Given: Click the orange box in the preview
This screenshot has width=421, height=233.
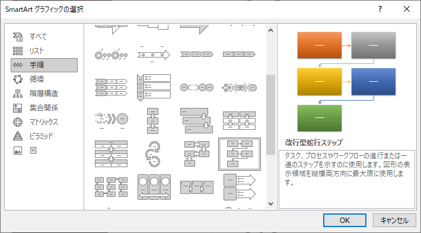Looking at the screenshot, I should 320,46.
